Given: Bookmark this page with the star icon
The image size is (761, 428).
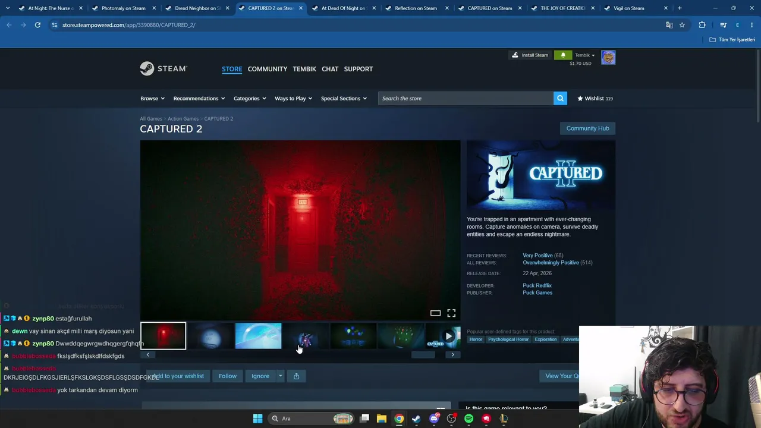Looking at the screenshot, I should coord(682,25).
